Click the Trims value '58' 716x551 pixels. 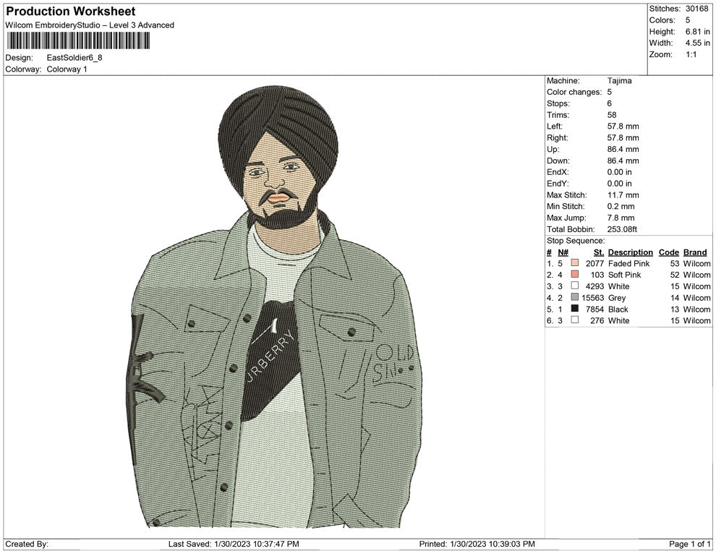611,115
